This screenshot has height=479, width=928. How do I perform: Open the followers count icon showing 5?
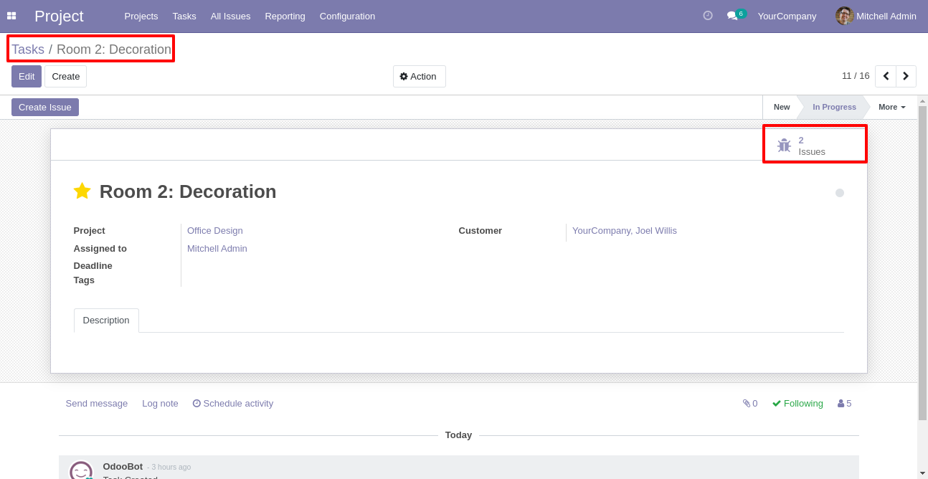(x=845, y=403)
